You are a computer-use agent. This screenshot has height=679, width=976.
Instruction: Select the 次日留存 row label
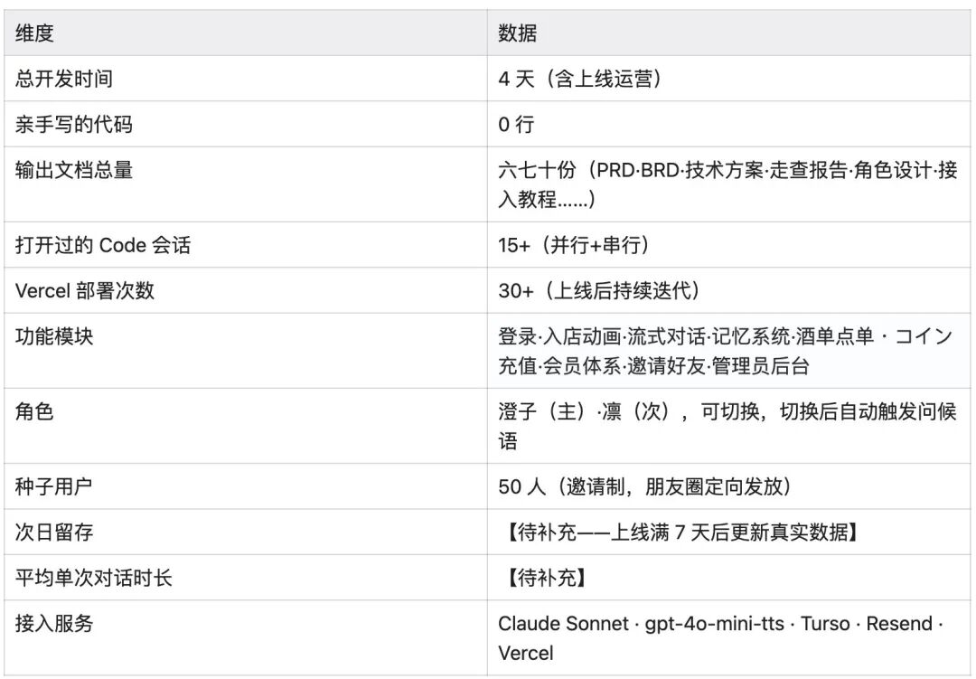(x=55, y=532)
